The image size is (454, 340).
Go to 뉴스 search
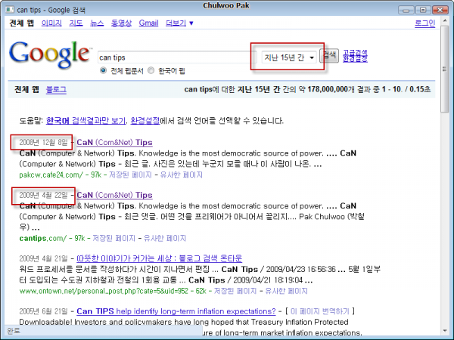pos(97,23)
